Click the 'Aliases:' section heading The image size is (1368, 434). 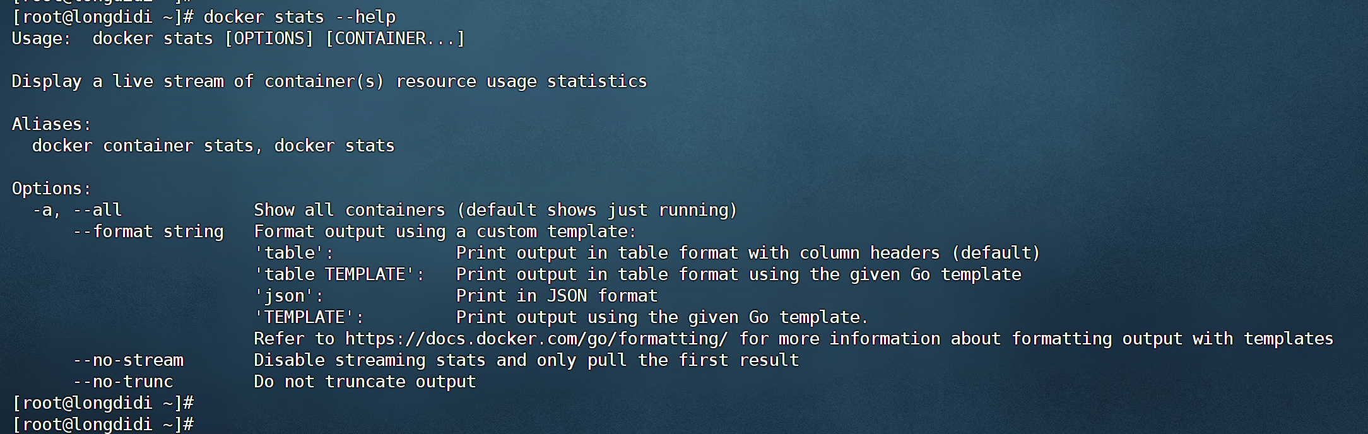point(51,124)
